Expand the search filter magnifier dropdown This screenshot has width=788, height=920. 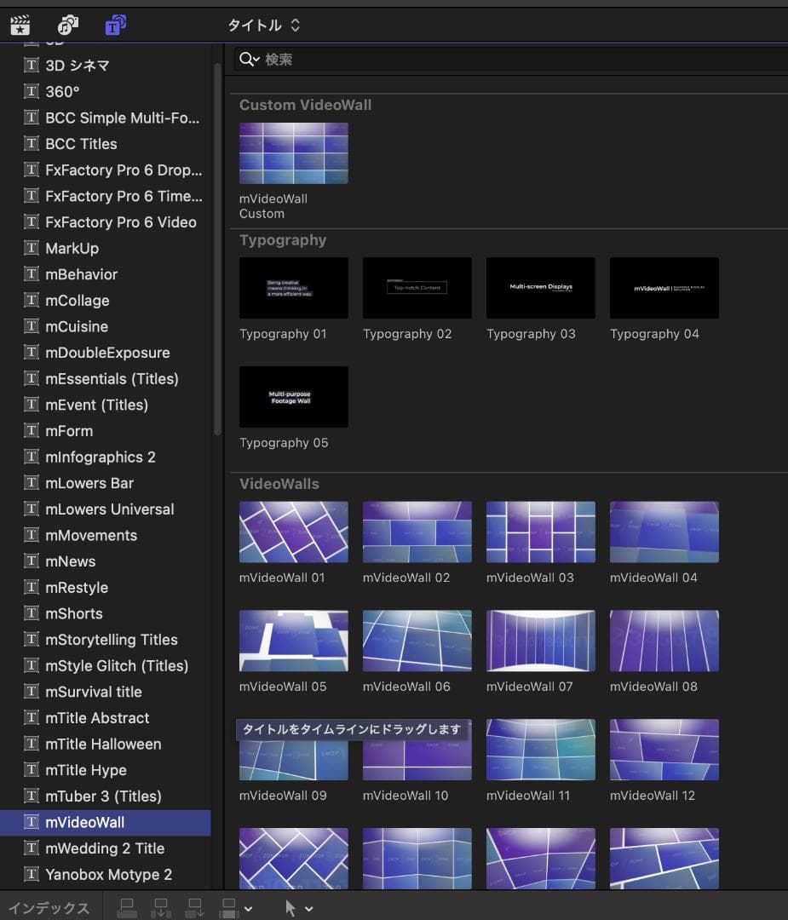coord(250,59)
